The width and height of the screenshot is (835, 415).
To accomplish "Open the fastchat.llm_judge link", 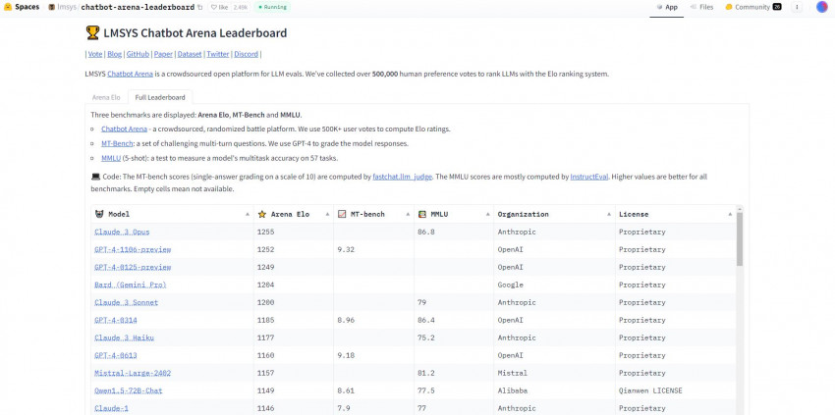I will [402, 177].
